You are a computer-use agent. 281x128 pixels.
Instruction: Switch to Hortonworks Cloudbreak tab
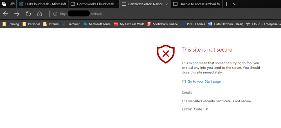click(94, 4)
